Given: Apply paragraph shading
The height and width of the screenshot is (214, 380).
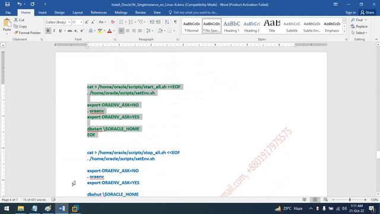Looking at the screenshot, I should 160,31.
